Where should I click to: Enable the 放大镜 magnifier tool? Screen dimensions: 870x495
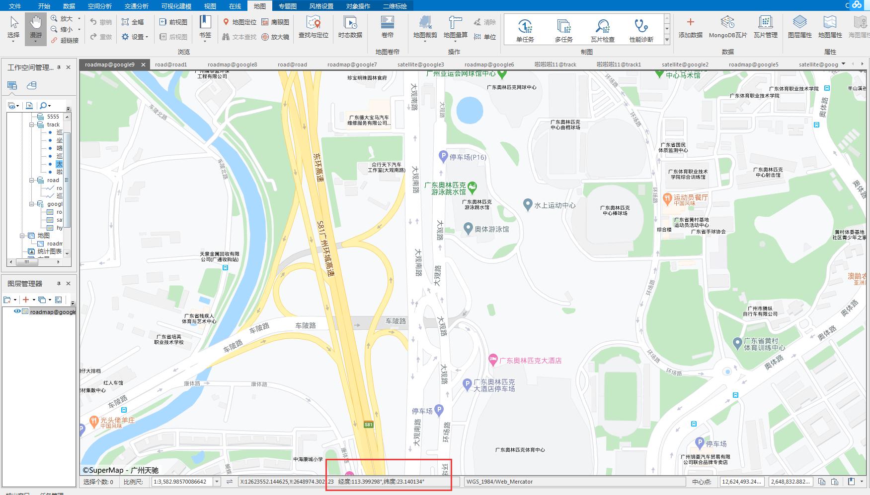tap(275, 37)
